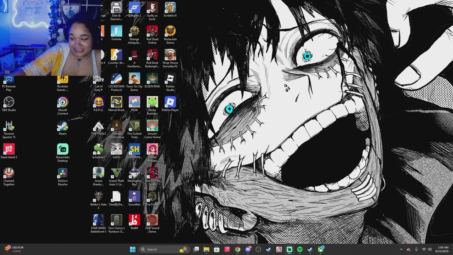The image size is (453, 255).
Task: Open the Windows Start menu
Action: pyautogui.click(x=132, y=249)
